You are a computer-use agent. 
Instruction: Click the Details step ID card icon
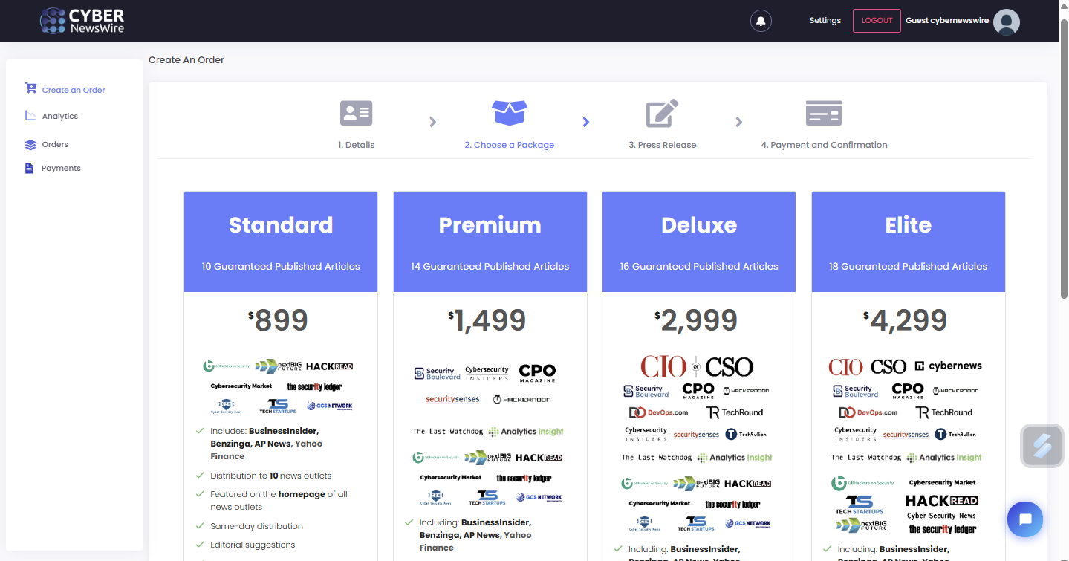356,113
